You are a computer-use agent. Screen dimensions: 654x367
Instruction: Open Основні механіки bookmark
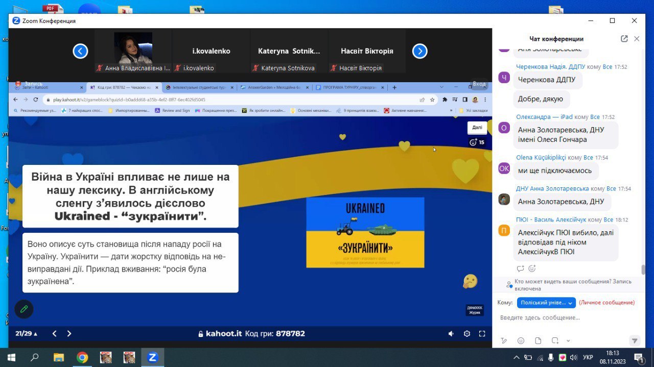[x=312, y=110]
